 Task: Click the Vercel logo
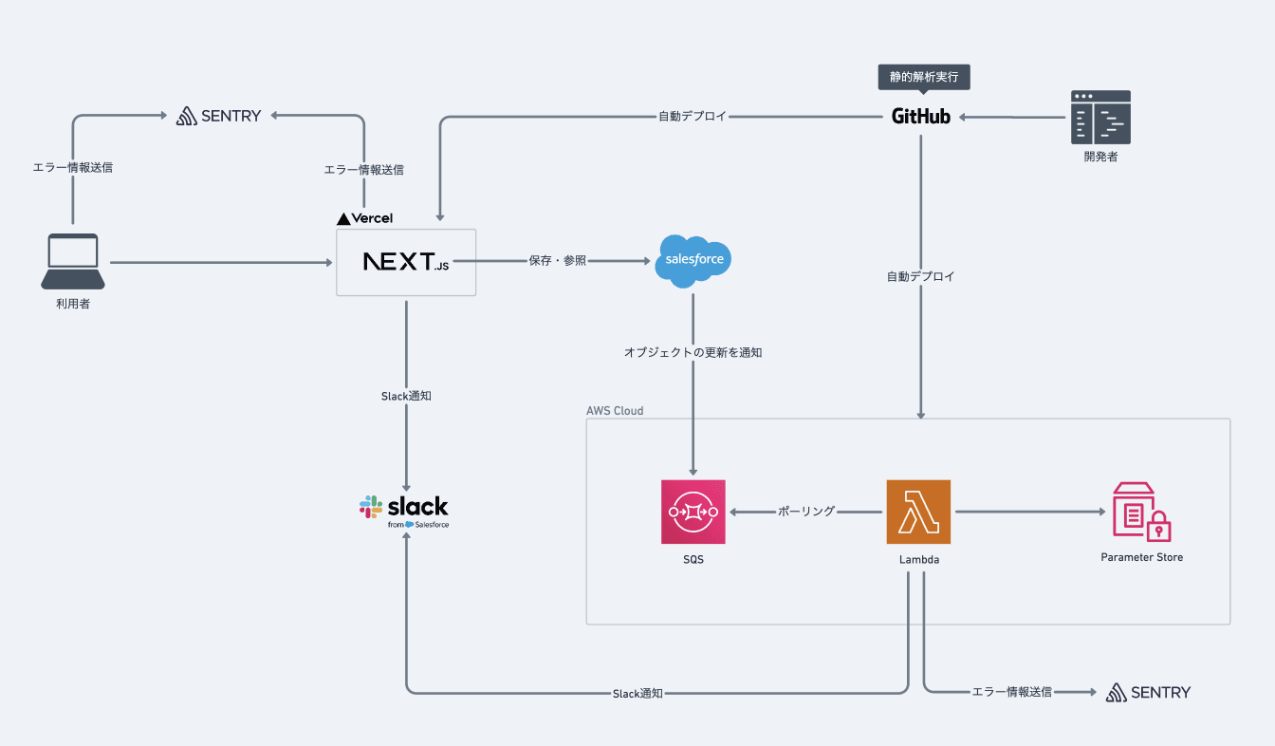[x=365, y=218]
